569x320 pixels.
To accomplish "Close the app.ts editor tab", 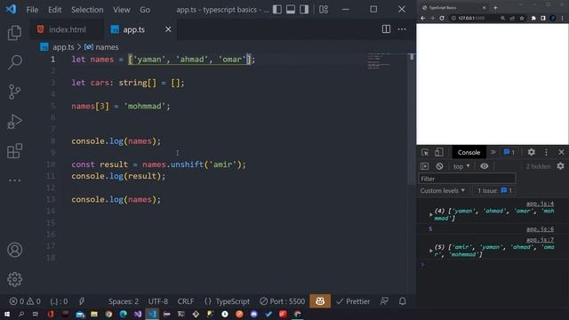I will (168, 29).
